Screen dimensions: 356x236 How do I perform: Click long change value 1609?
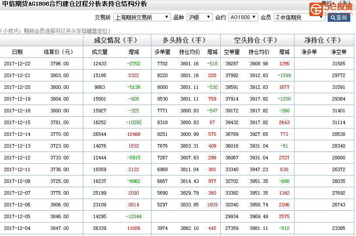click(x=212, y=205)
